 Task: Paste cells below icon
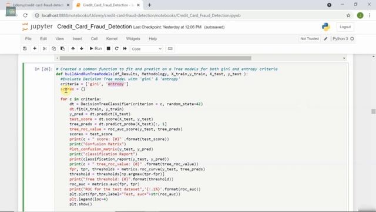[63, 48]
